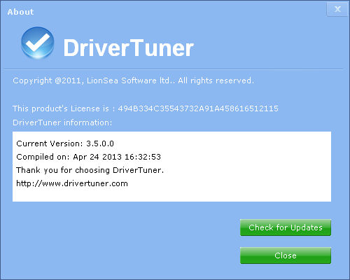Viewport: 350px width, 280px height.
Task: Click the Check for Updates button
Action: point(286,227)
